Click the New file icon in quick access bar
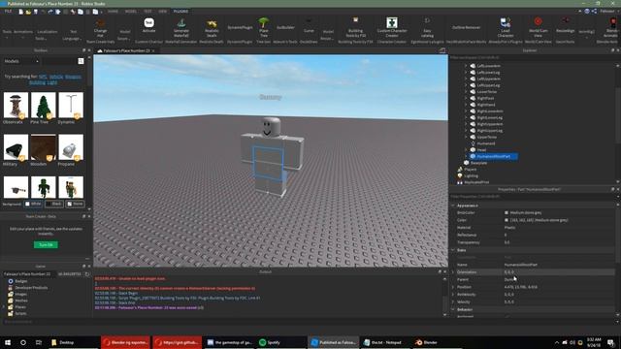The image size is (621, 349). pos(21,12)
